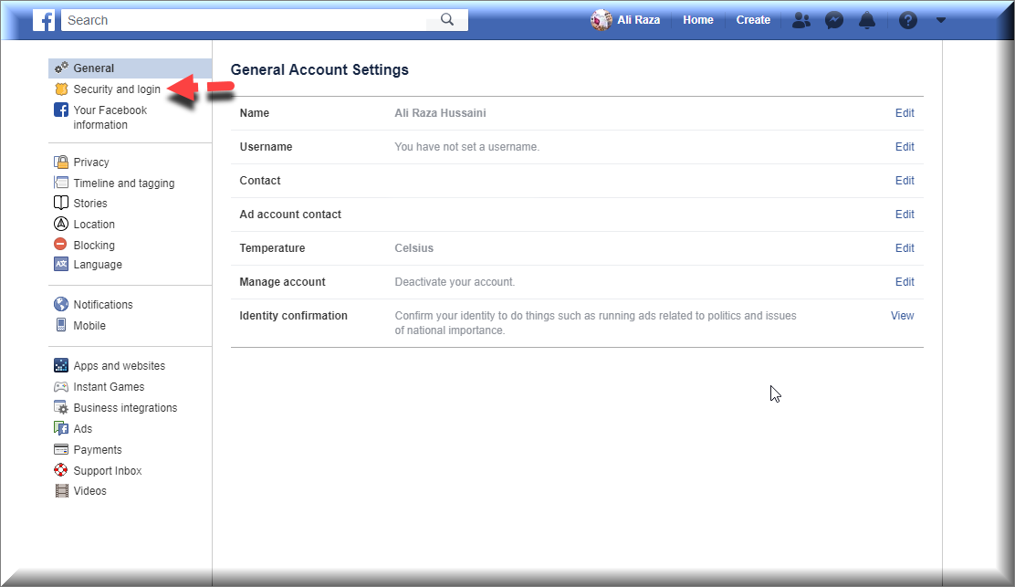1015x587 pixels.
Task: Click the search magnifier icon
Action: pyautogui.click(x=447, y=20)
